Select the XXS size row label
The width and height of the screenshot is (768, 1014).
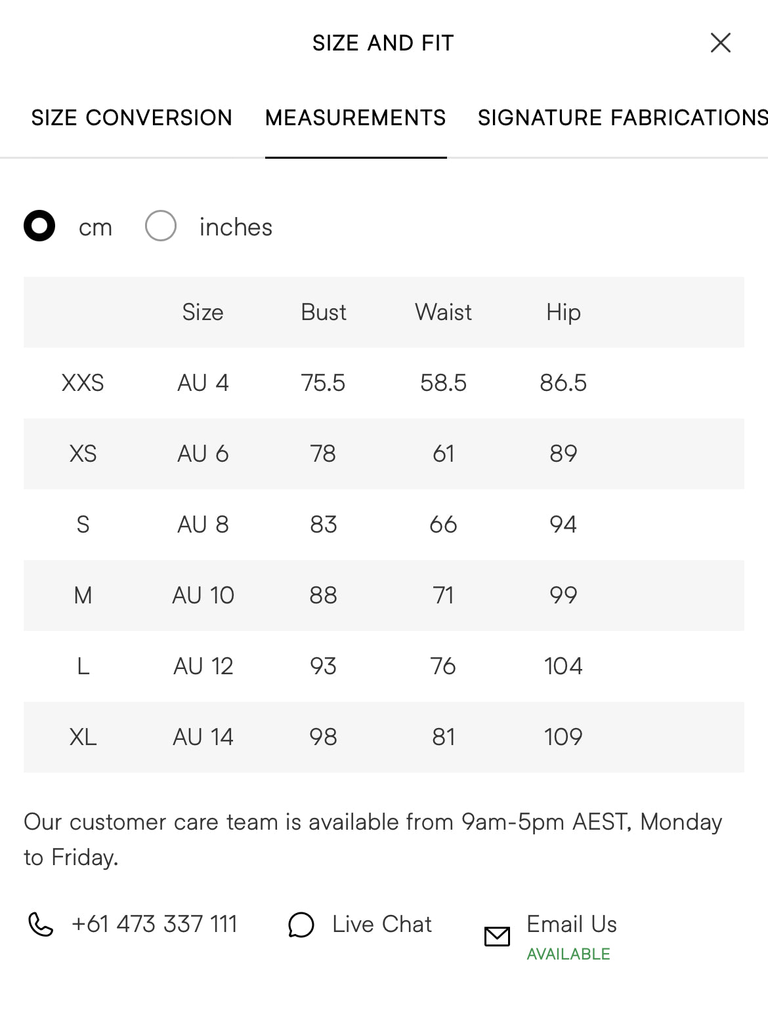pyautogui.click(x=83, y=383)
